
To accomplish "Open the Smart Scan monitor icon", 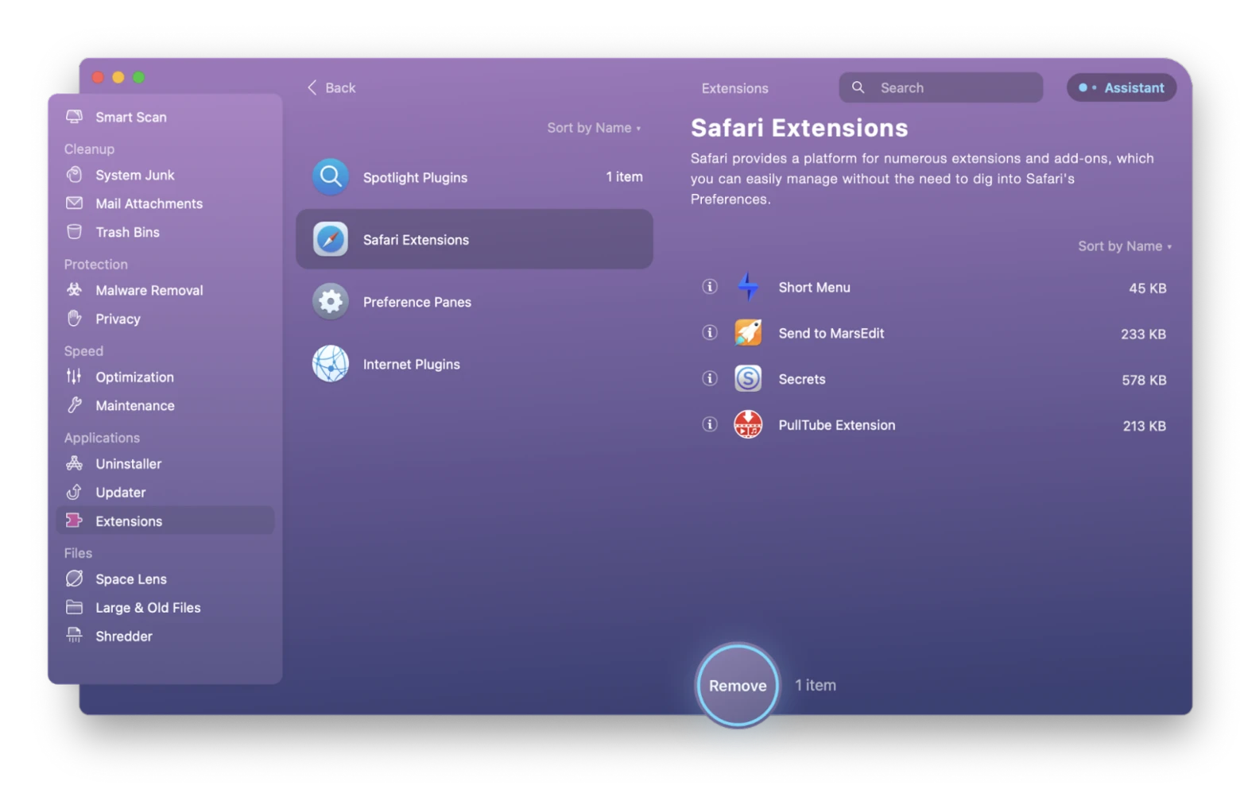I will (x=74, y=117).
